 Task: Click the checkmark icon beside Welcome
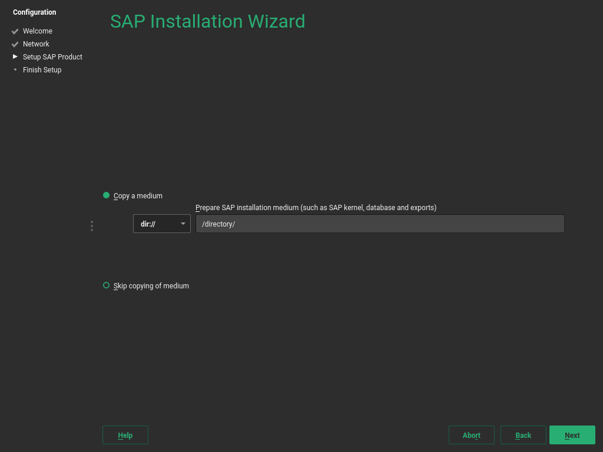(15, 31)
